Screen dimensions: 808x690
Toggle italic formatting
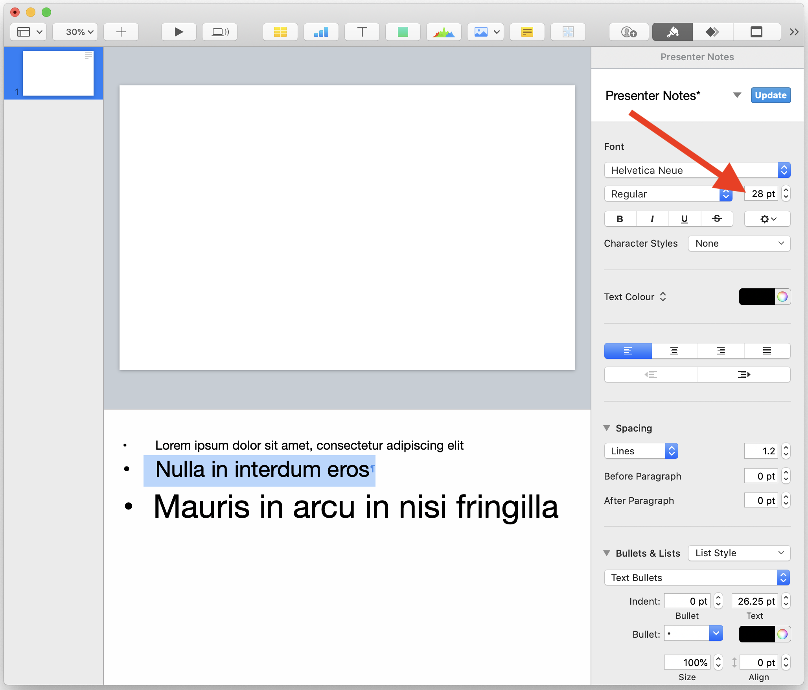(652, 219)
